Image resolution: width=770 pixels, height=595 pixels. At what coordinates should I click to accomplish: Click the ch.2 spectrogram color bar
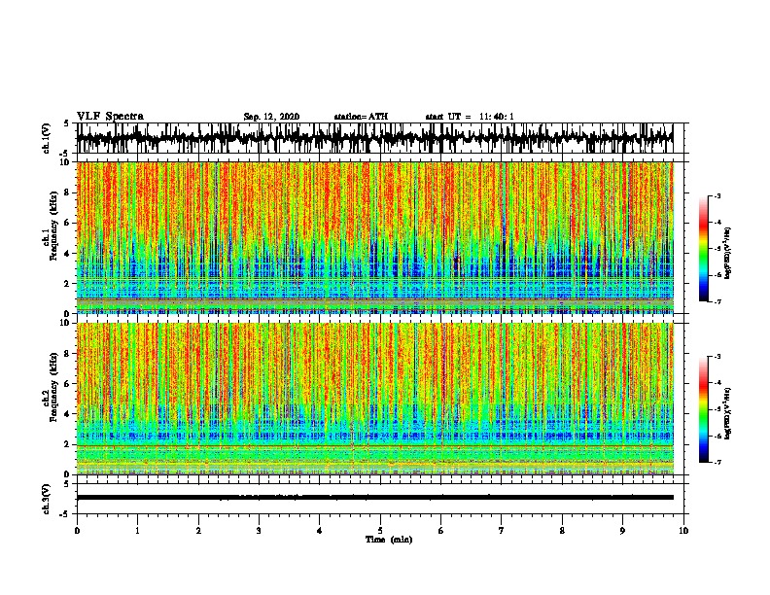click(x=703, y=409)
